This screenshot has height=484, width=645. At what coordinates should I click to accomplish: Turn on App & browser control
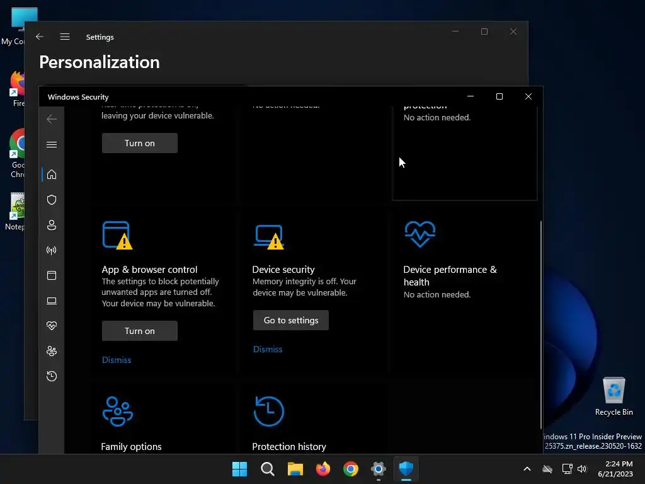tap(139, 331)
